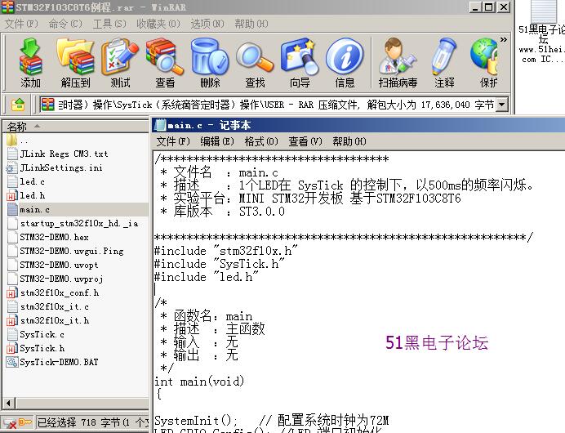Close the WinRAR window

(x=504, y=7)
